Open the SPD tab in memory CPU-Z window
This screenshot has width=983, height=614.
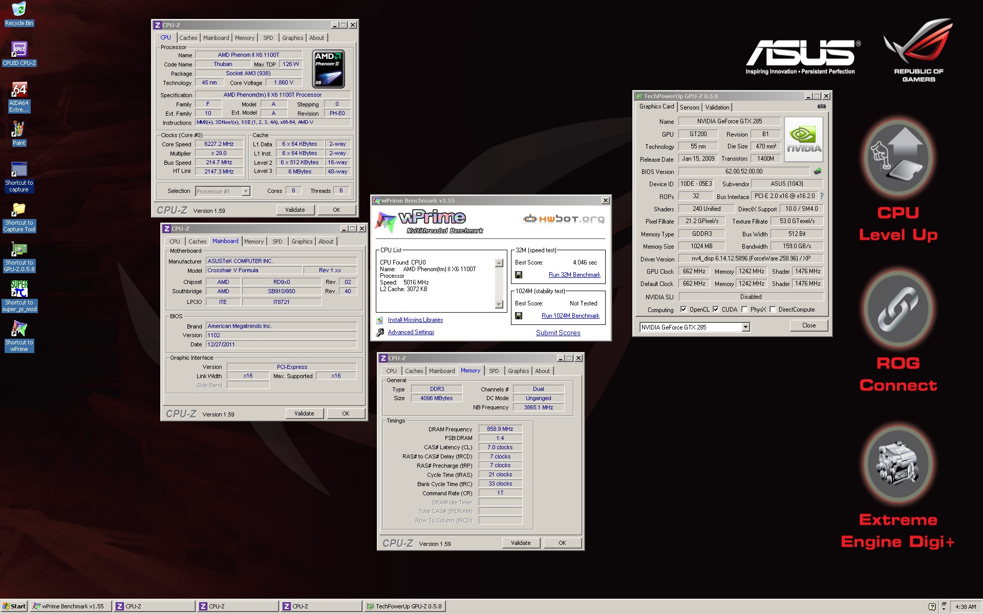[494, 371]
